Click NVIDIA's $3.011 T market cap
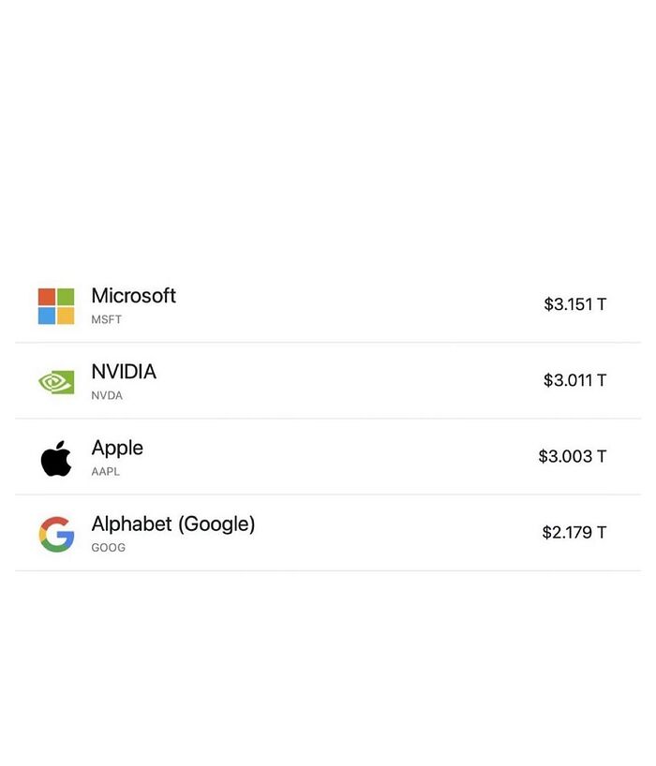Viewport: 656px width, 766px height. (x=574, y=380)
